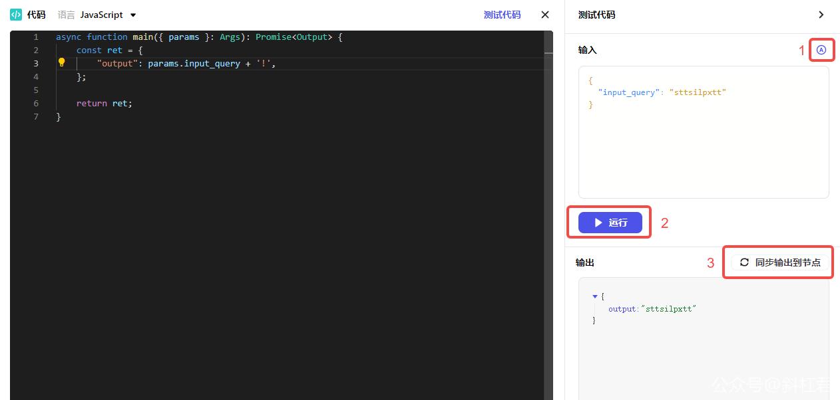Click the 同步输出到节点 button
840x400 pixels.
tap(780, 262)
